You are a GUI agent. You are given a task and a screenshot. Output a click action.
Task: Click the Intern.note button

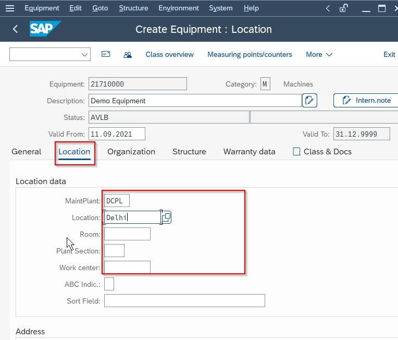point(366,100)
